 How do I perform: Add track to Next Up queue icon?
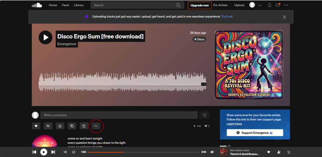[84, 126]
